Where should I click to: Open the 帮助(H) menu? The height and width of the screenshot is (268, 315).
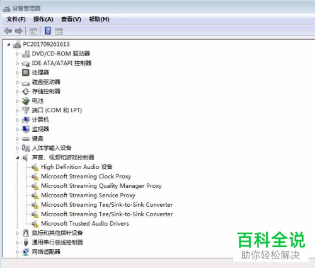pos(99,20)
